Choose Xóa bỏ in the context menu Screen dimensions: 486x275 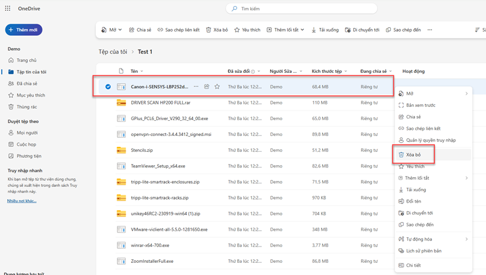pyautogui.click(x=413, y=155)
